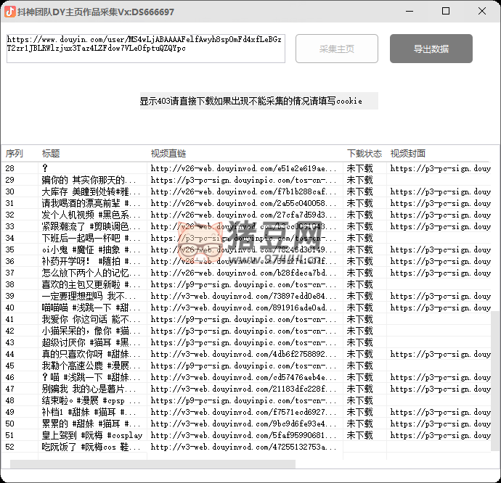This screenshot has width=501, height=483.
Task: Click video link ending 47255132753a
Action: [243, 447]
